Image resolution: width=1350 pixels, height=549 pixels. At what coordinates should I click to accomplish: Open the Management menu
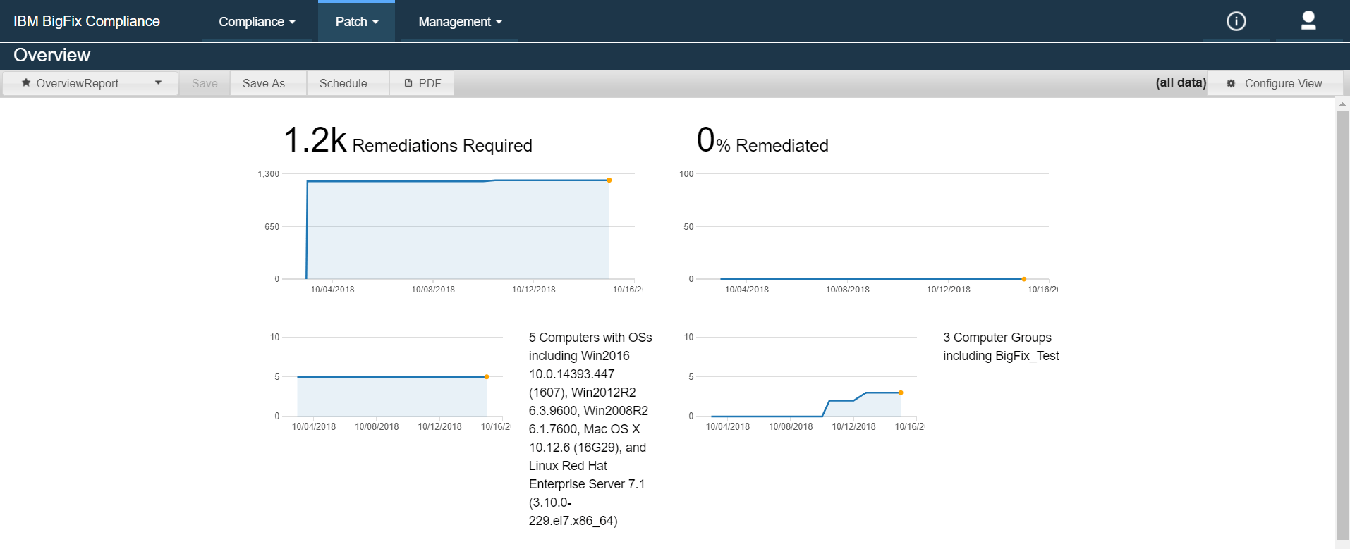coord(460,22)
